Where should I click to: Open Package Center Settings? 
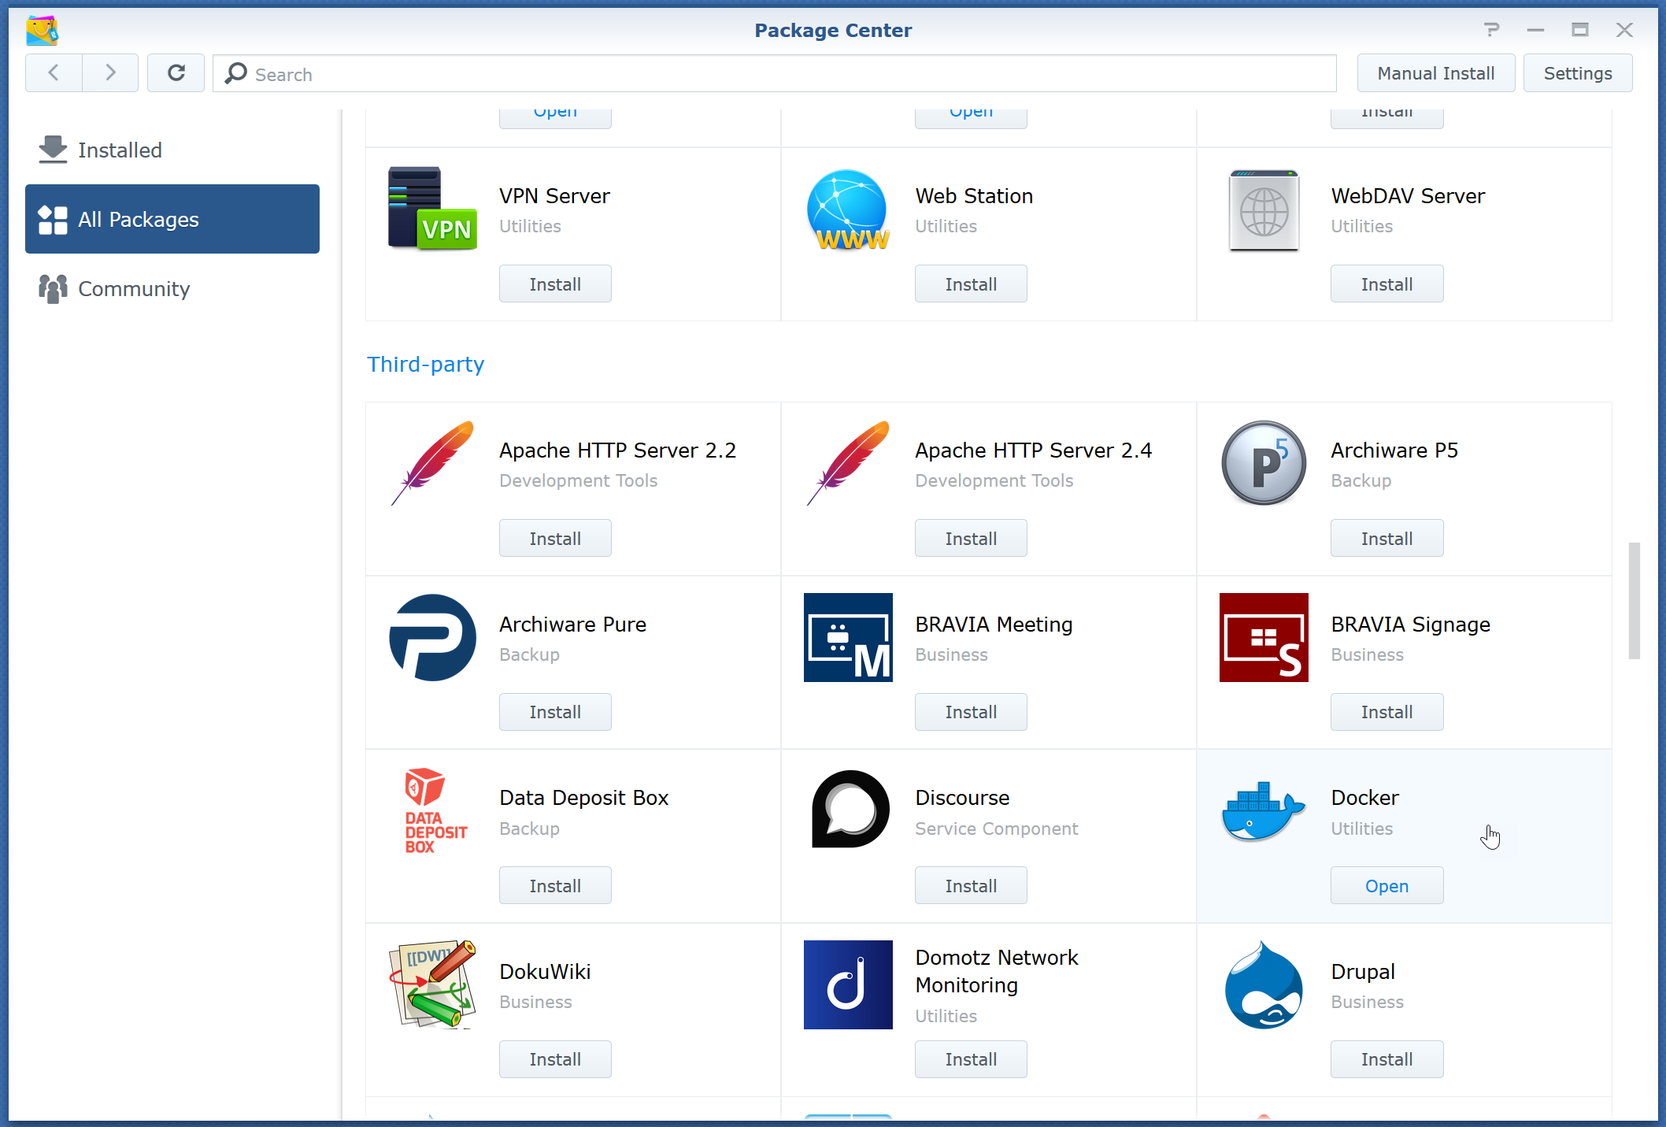click(1577, 73)
